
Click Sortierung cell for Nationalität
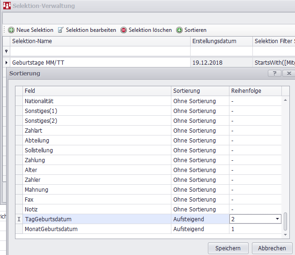click(199, 101)
